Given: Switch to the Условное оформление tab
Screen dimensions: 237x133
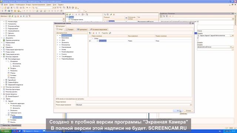Looking at the screenshot, I should click(x=99, y=30).
